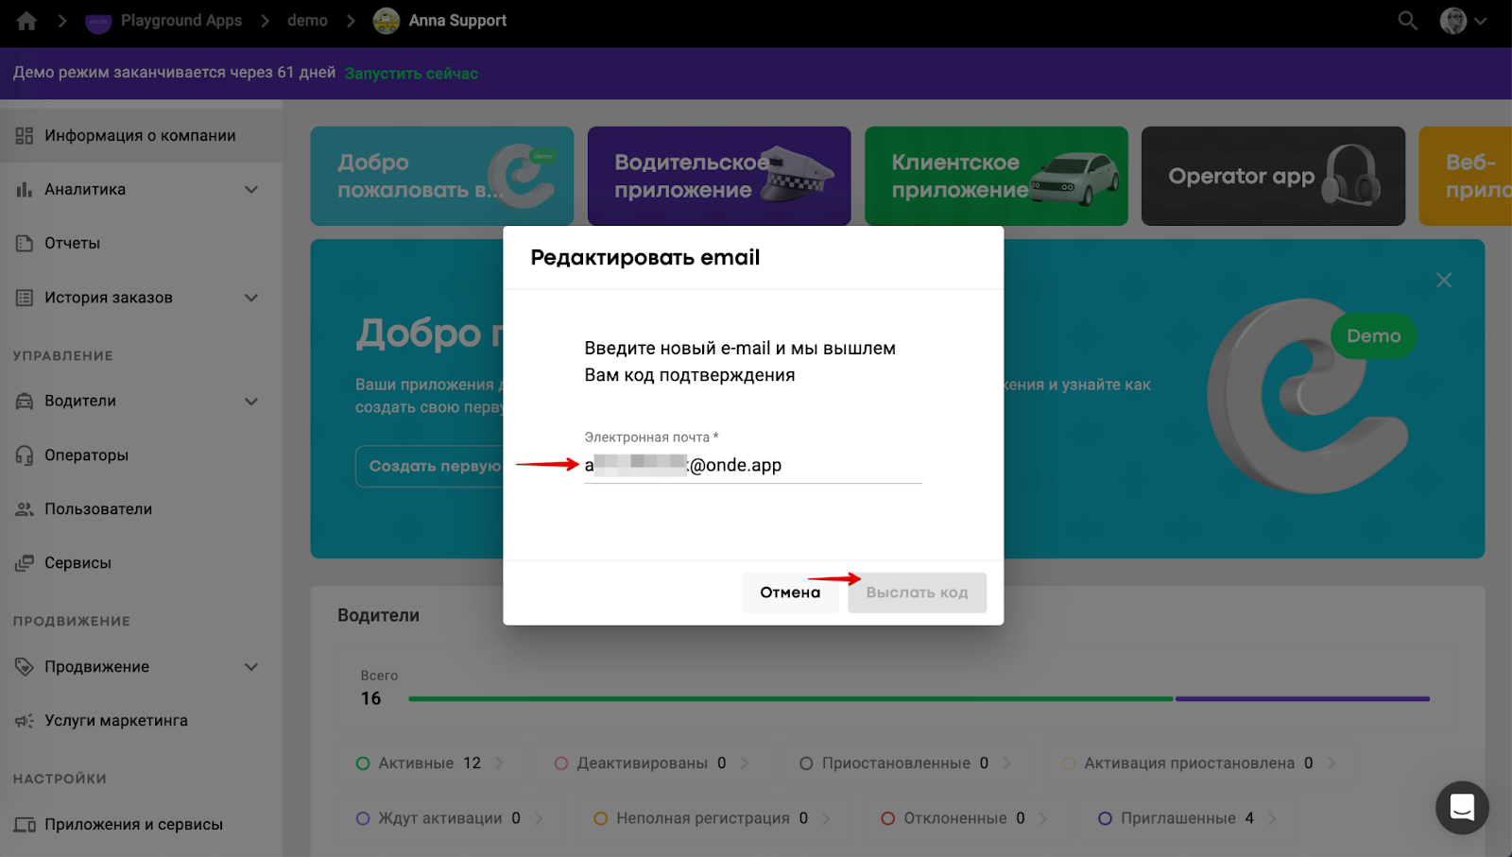Select the Водительское приложение card
The height and width of the screenshot is (857, 1512).
[719, 176]
